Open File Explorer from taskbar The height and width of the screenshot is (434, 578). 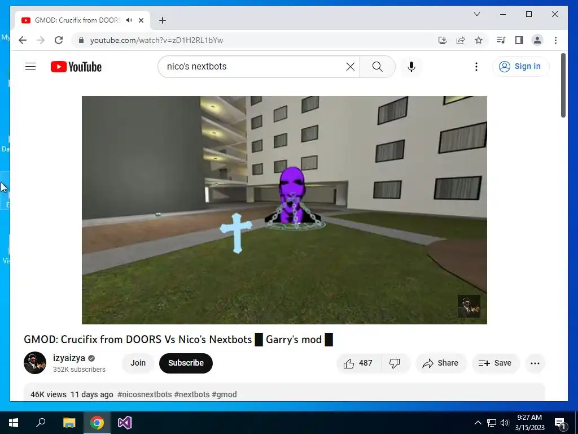(69, 423)
